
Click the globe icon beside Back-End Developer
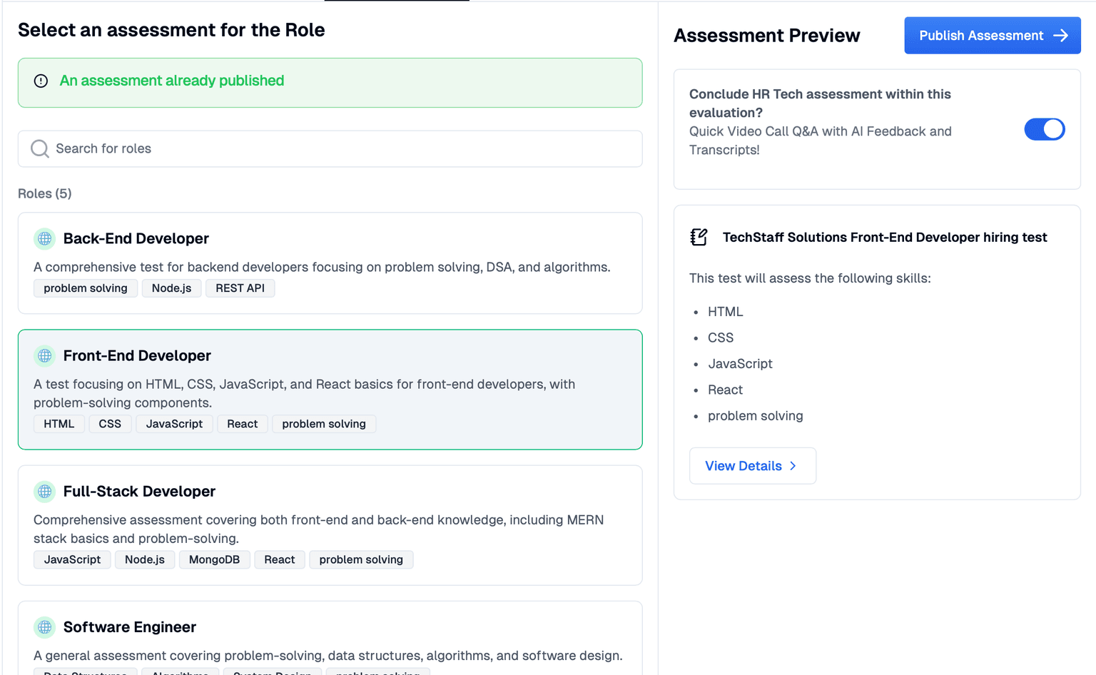click(45, 238)
